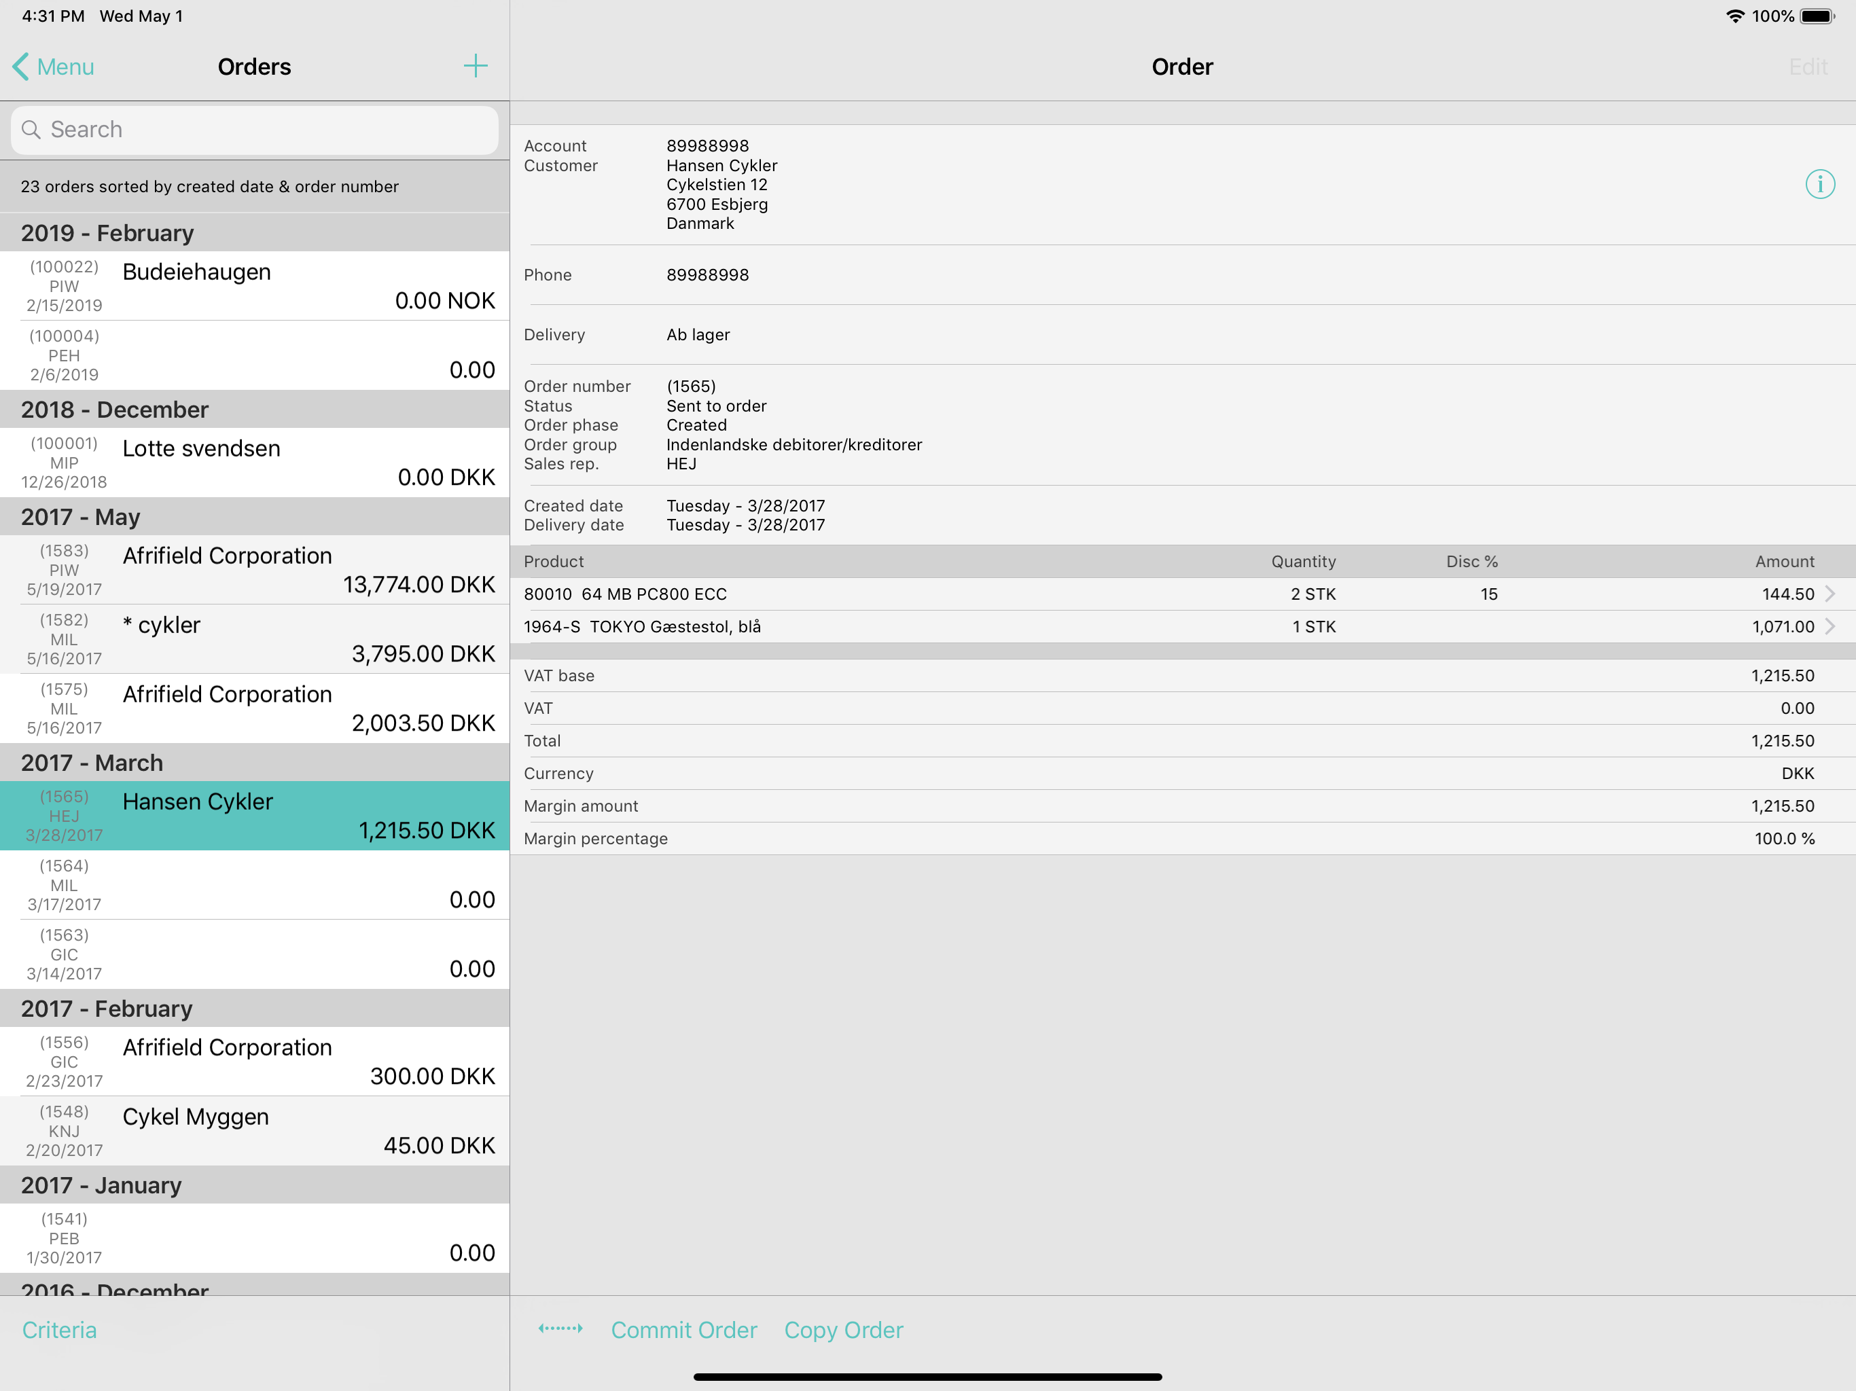
Task: Select highlighted Hansen Cykler order 1565
Action: click(x=254, y=816)
